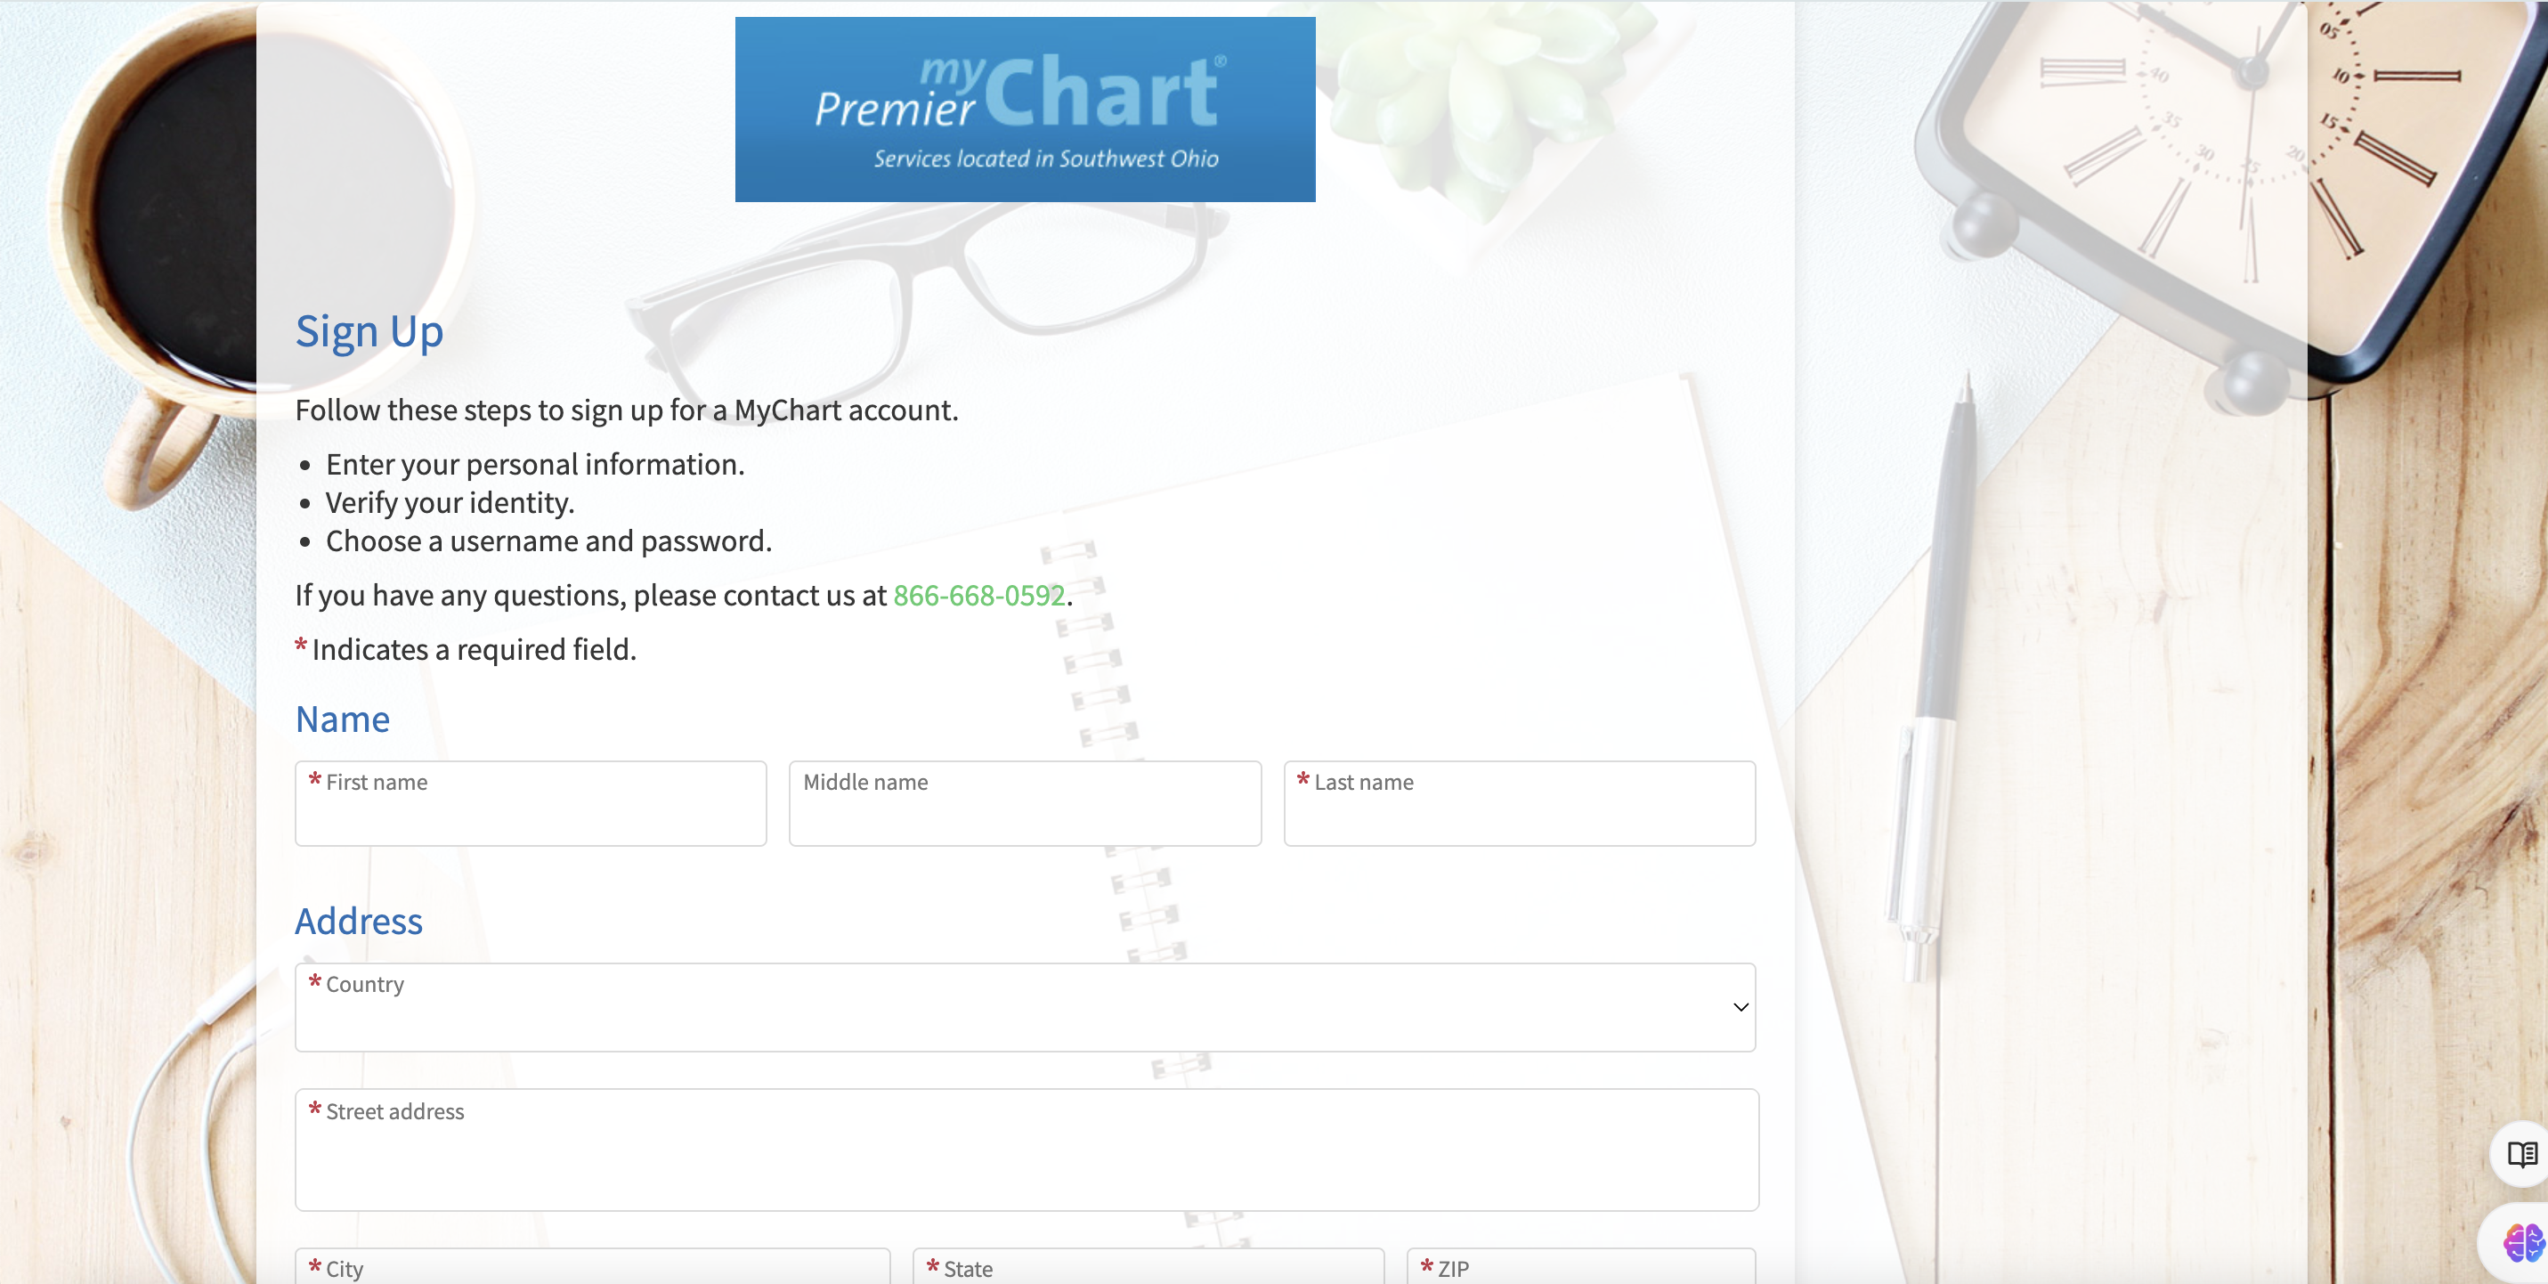2548x1284 pixels.
Task: Click the Last name required input field
Action: click(x=1519, y=802)
